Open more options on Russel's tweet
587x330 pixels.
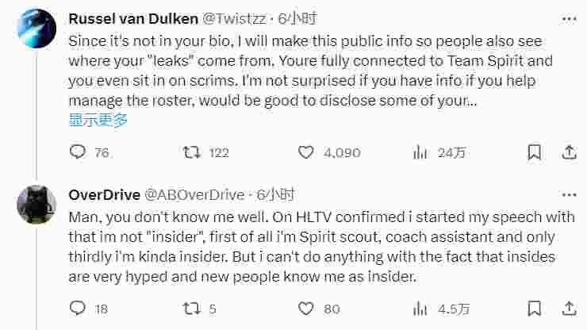point(569,17)
